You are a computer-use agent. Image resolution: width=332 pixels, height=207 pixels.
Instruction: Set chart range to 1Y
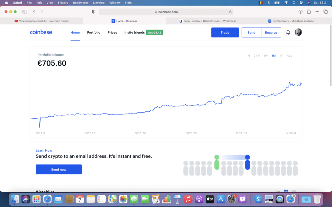click(x=281, y=56)
